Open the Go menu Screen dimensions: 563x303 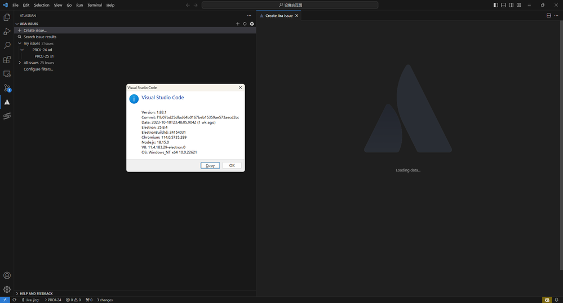(69, 5)
